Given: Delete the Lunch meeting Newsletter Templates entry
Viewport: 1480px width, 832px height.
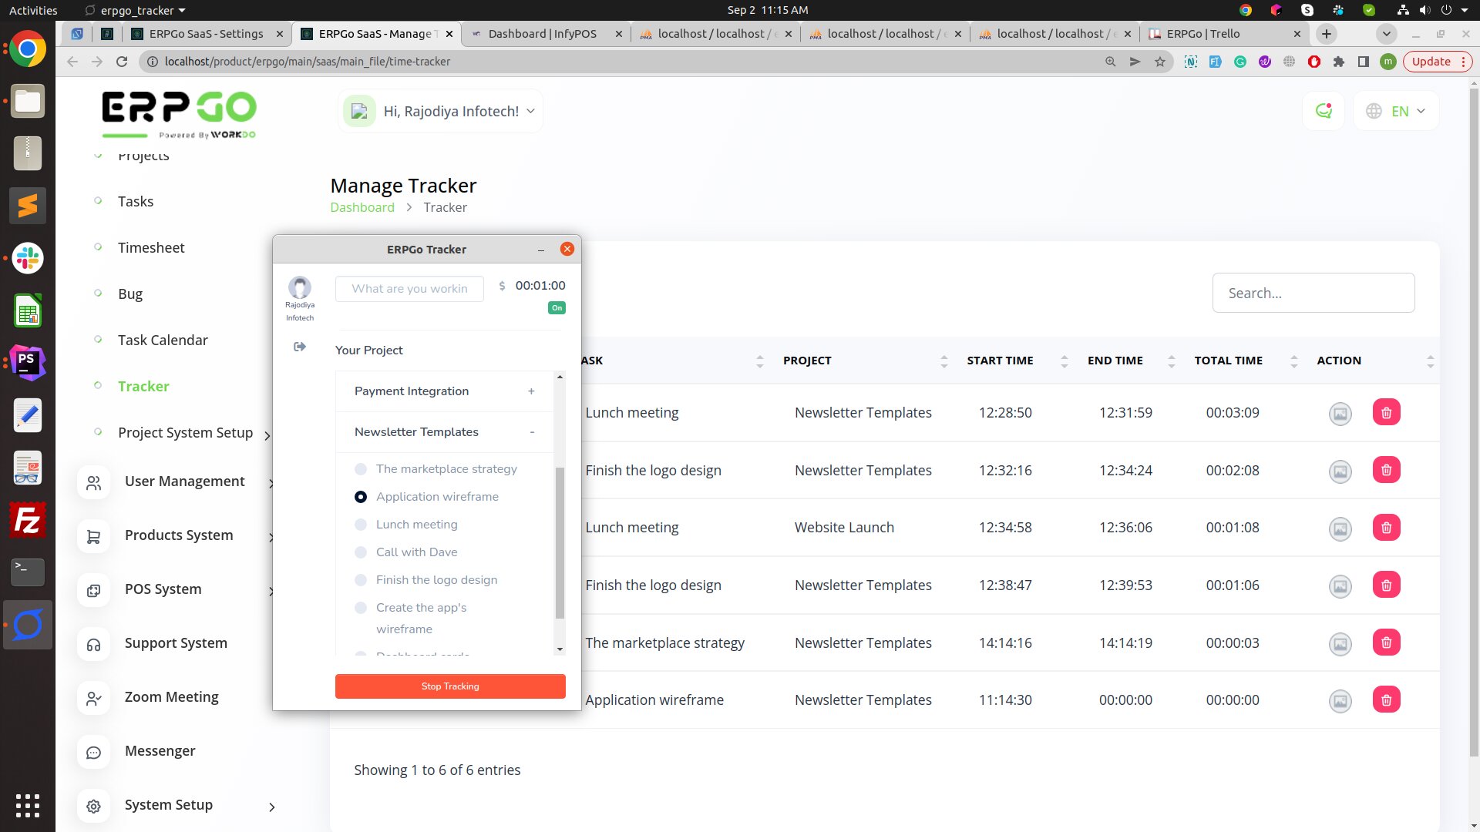Looking at the screenshot, I should [x=1386, y=413].
